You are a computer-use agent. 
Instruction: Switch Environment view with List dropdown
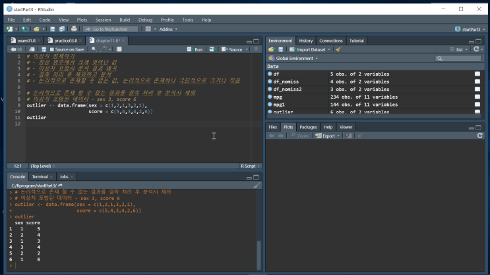pyautogui.click(x=459, y=49)
